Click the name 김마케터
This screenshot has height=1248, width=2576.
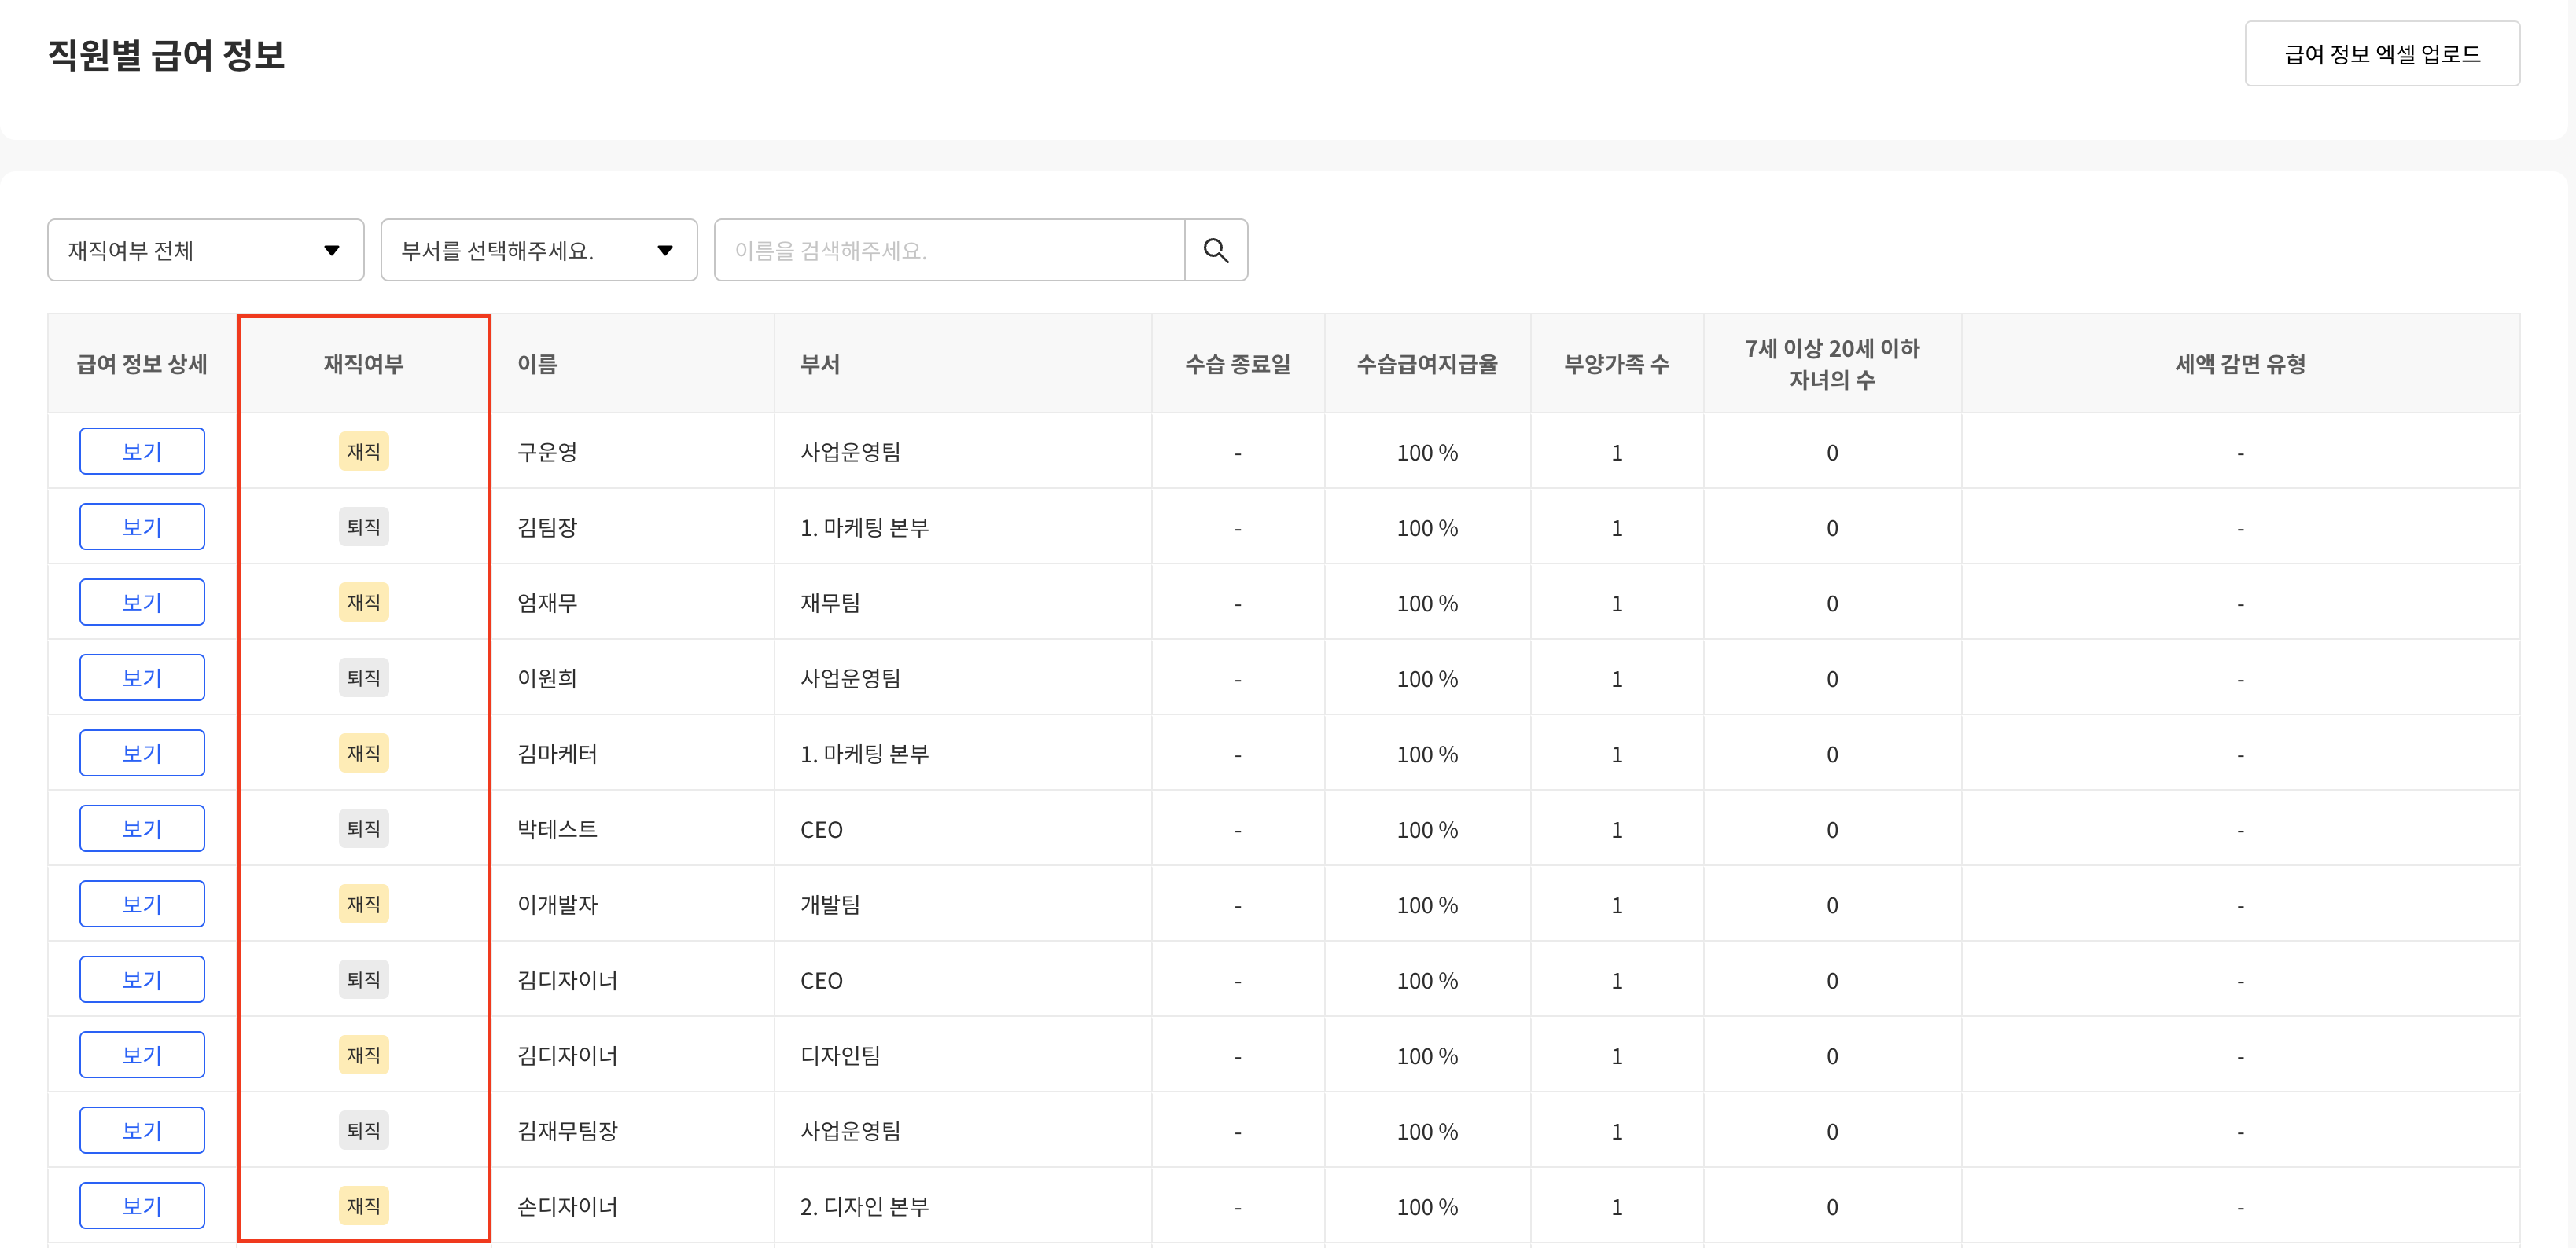click(x=557, y=754)
